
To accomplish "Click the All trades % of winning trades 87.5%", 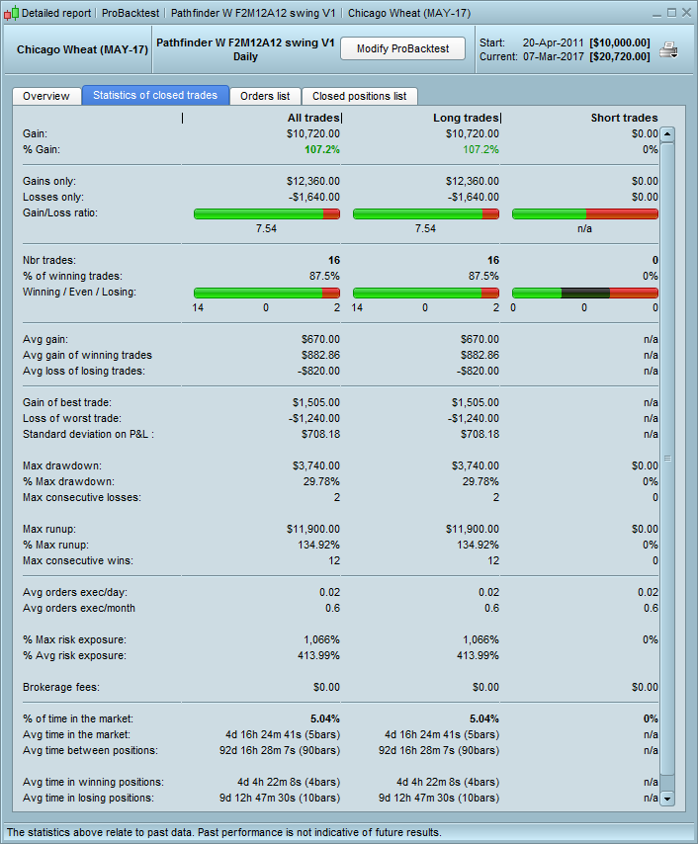I will (324, 276).
